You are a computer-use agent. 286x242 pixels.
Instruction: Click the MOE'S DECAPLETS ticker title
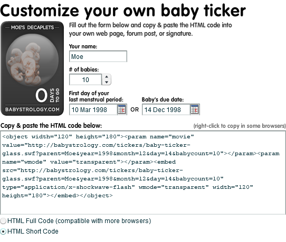pyautogui.click(x=32, y=27)
